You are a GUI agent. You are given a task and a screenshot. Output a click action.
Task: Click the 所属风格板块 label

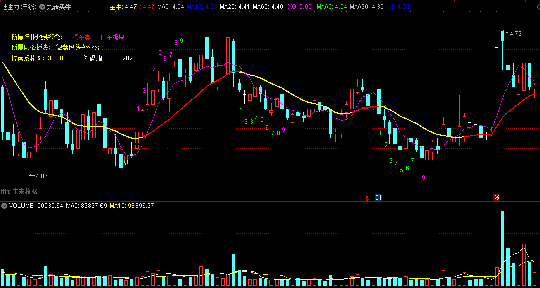coord(31,48)
